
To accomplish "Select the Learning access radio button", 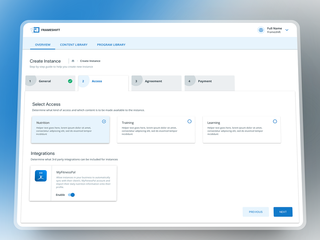I will click(x=275, y=121).
